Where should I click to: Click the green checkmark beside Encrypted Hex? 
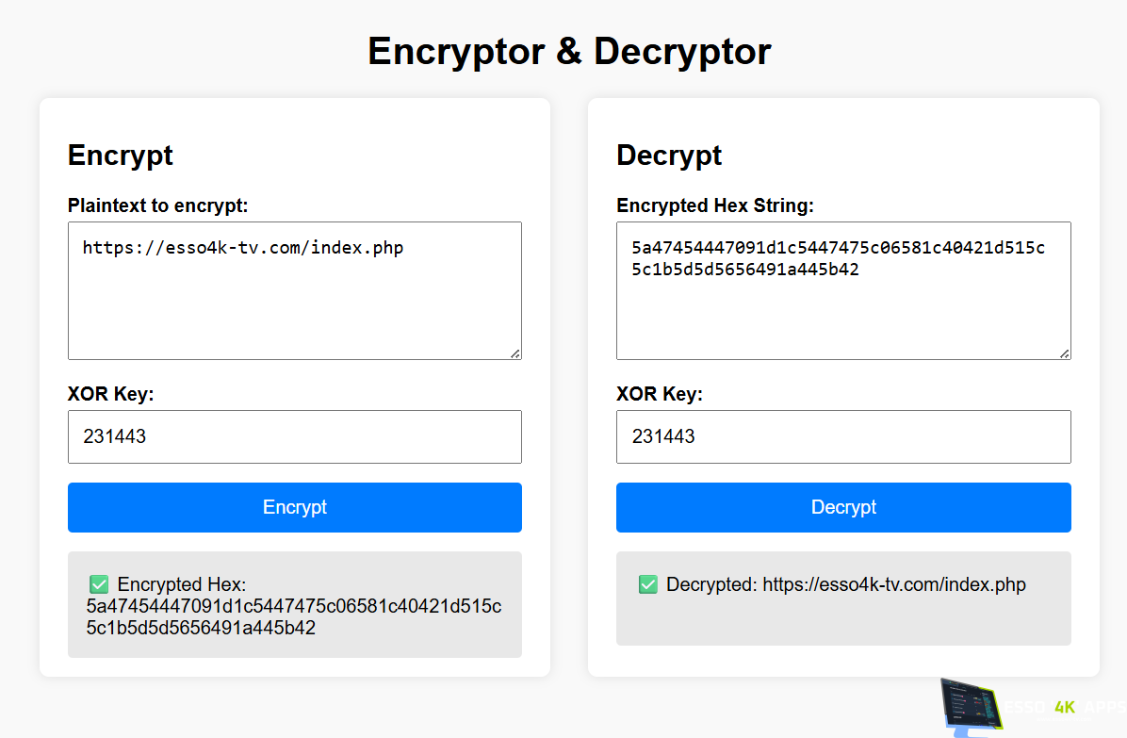(99, 584)
